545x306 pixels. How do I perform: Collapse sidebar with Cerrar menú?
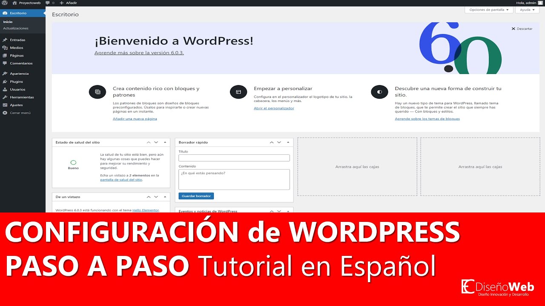click(x=17, y=113)
